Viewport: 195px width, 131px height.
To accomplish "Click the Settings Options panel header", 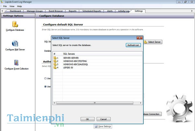I will click(x=18, y=16).
